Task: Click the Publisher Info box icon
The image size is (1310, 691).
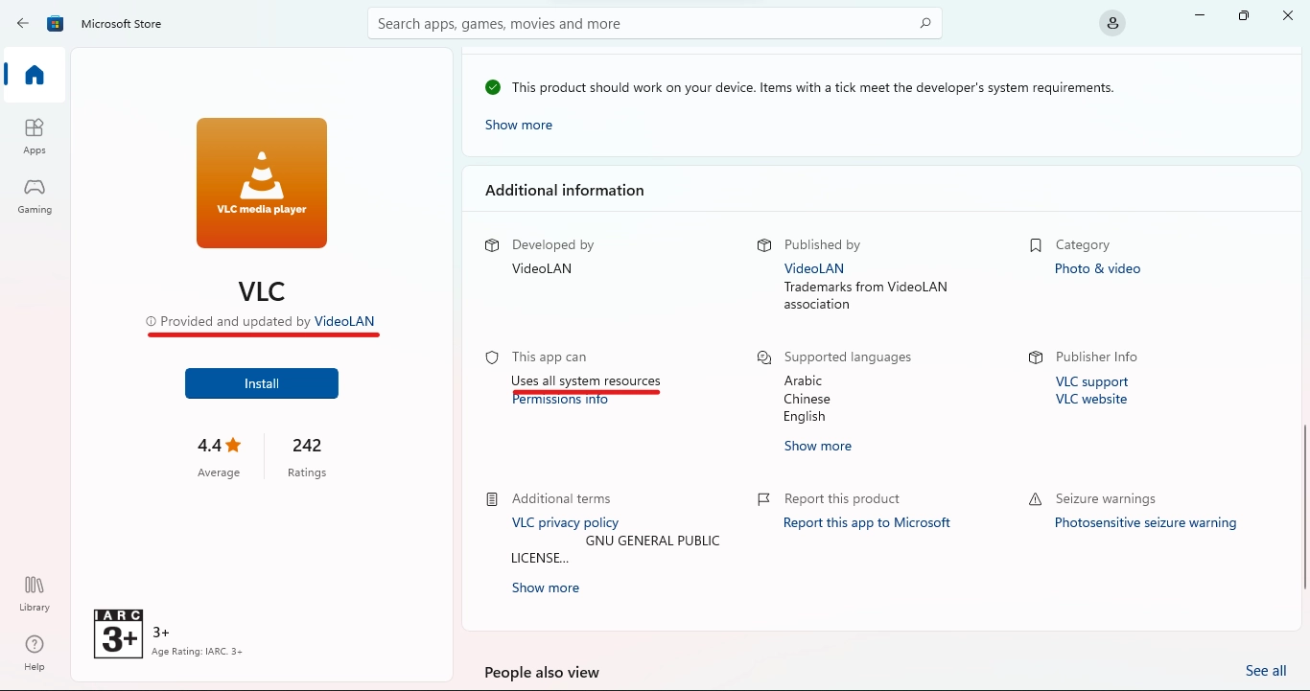Action: (x=1036, y=357)
